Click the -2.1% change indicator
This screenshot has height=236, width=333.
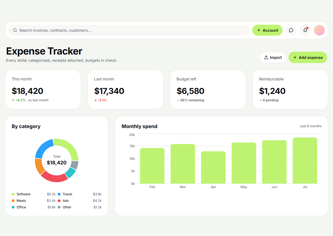[x=101, y=100]
